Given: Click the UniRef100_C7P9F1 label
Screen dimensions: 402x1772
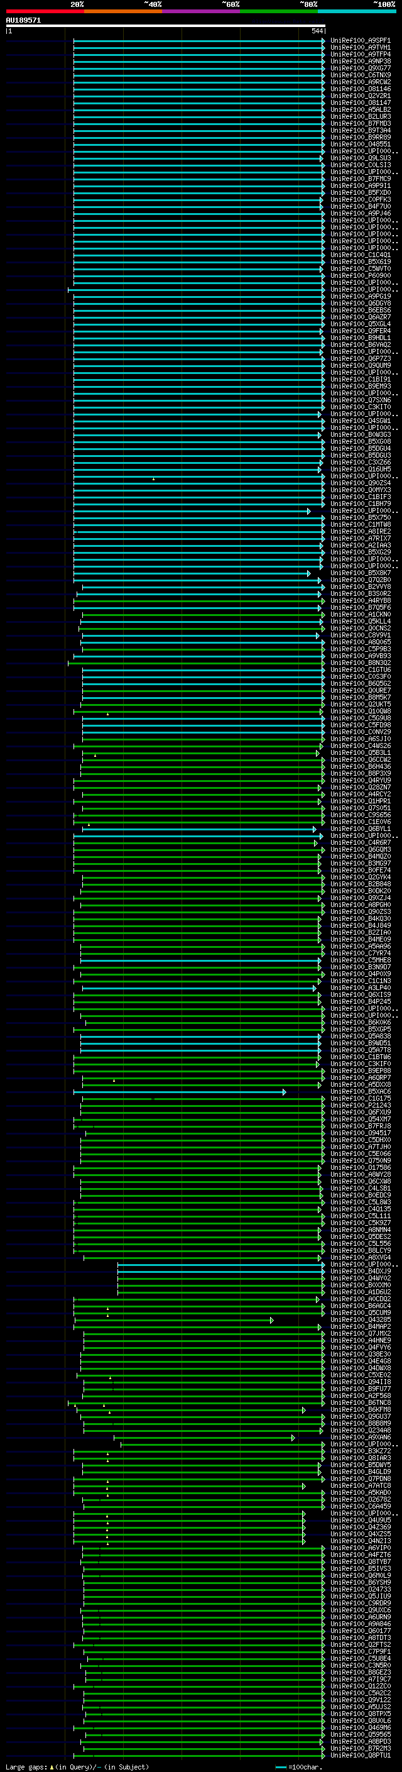Looking at the screenshot, I should click(360, 1651).
